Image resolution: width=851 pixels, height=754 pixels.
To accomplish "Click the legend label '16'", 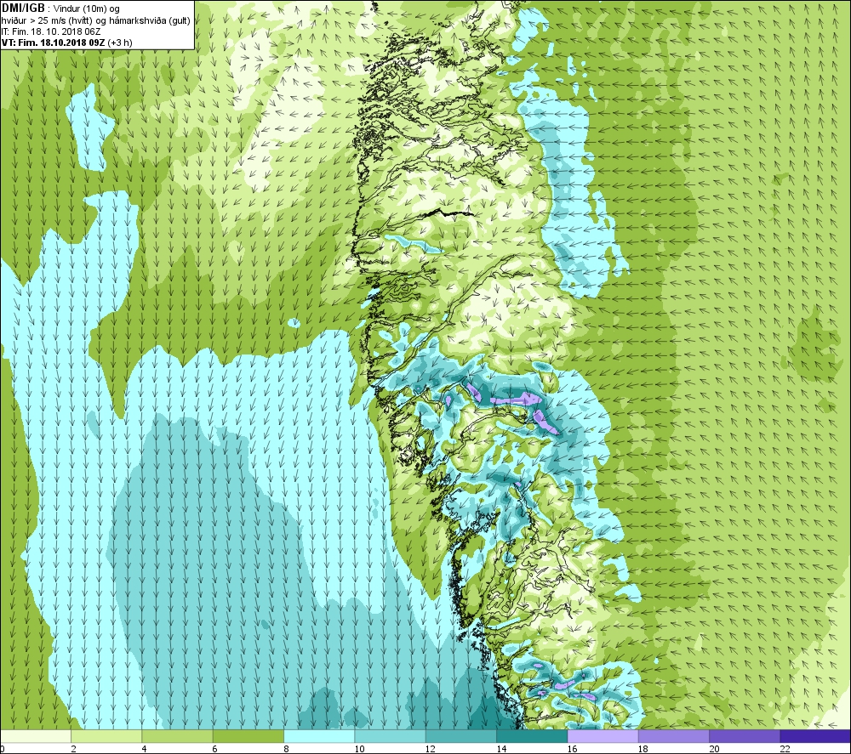I will pyautogui.click(x=572, y=749).
